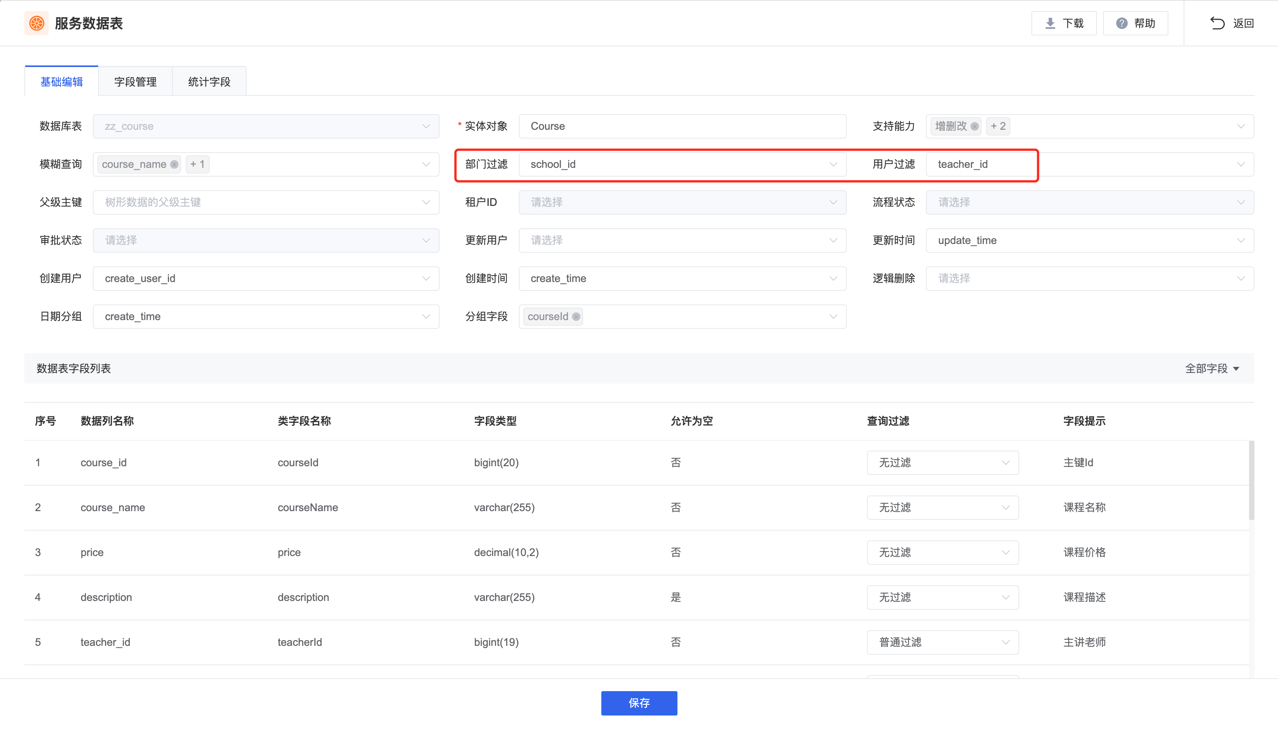Open the 创建用户 create_user_id dropdown
Screen dimensions: 1278x733
(266, 279)
